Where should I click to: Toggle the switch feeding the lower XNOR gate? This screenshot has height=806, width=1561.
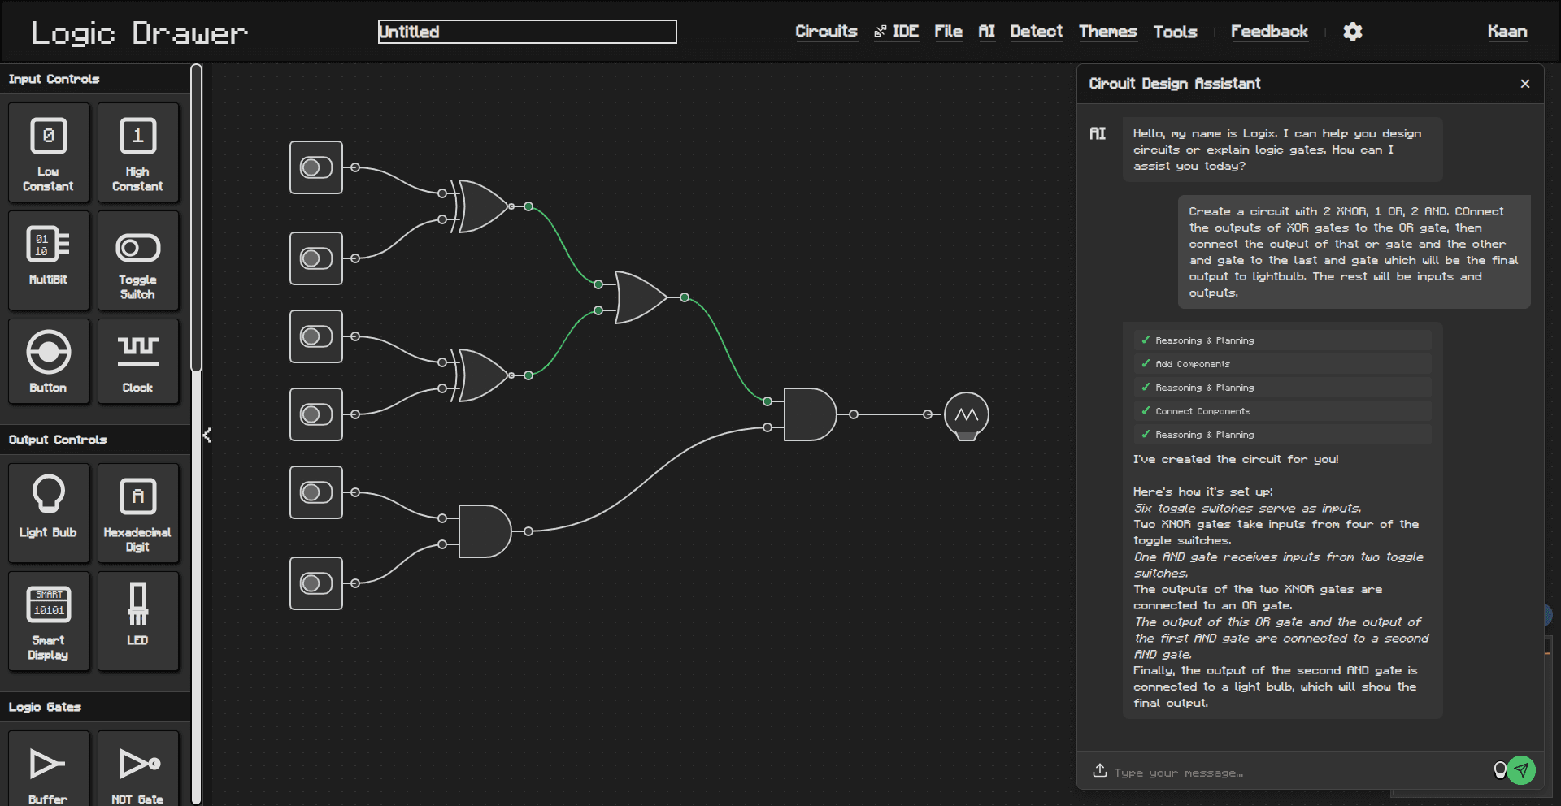pyautogui.click(x=315, y=336)
